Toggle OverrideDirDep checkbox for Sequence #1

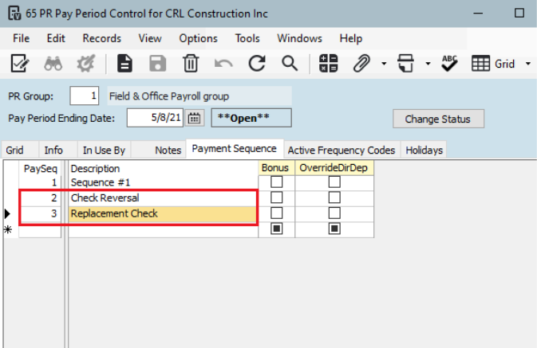[x=334, y=182]
